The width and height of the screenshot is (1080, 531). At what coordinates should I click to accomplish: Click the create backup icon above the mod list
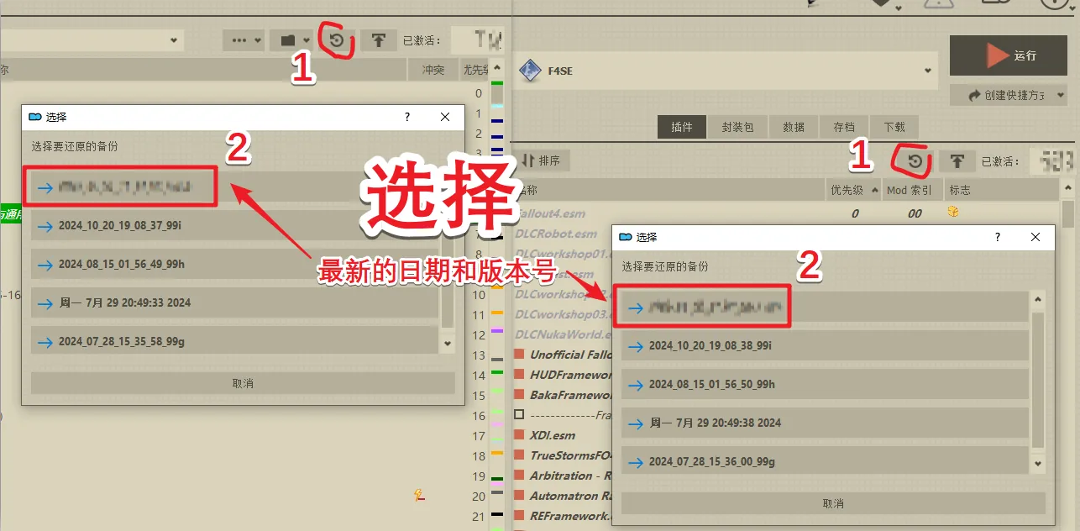click(379, 39)
